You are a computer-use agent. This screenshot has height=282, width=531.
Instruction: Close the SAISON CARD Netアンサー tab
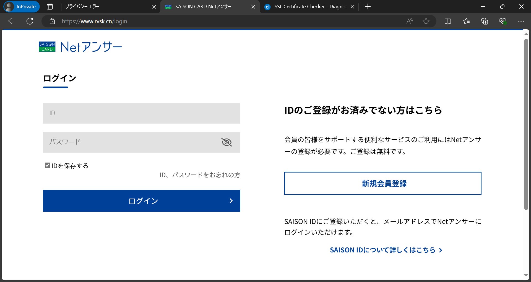tap(253, 7)
